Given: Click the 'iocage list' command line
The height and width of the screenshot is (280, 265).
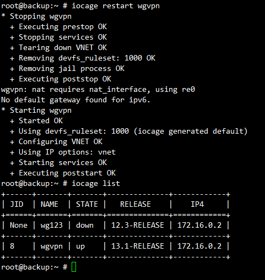Looking at the screenshot, I should [96, 184].
